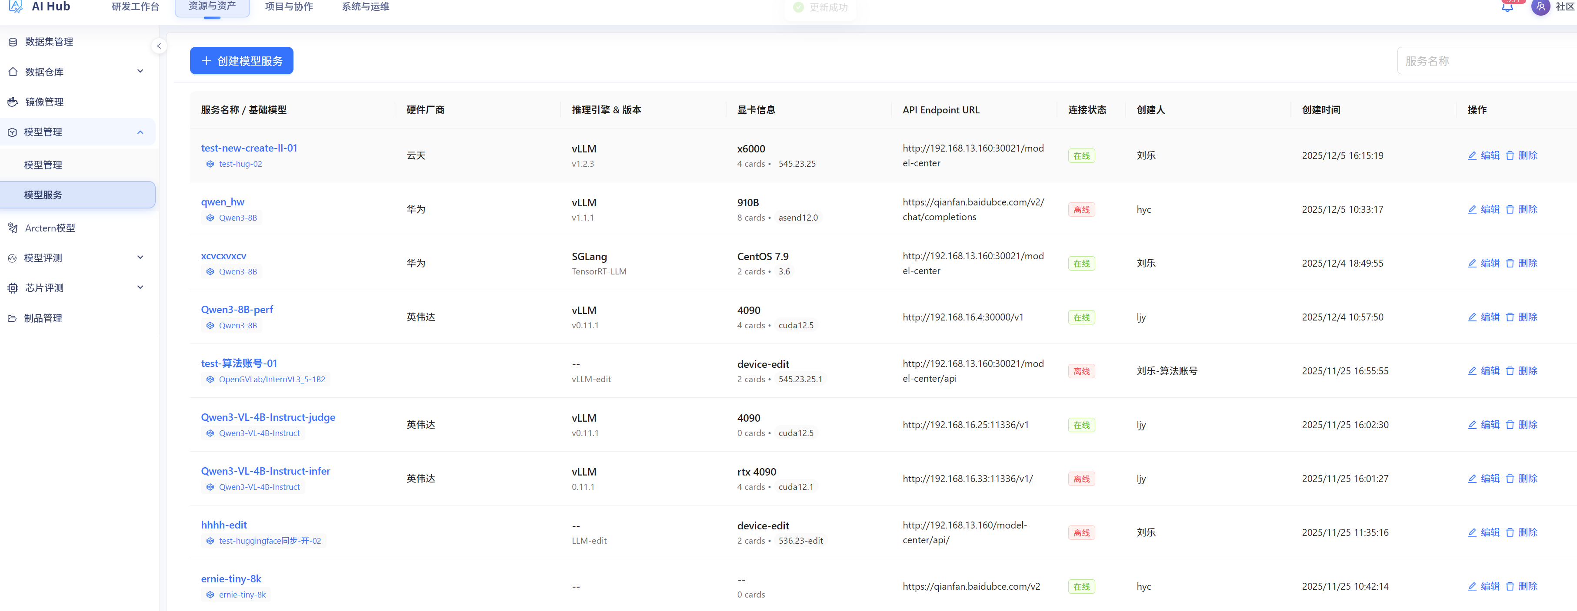Click delete trash icon for xcvcxvxcv

[x=1510, y=263]
